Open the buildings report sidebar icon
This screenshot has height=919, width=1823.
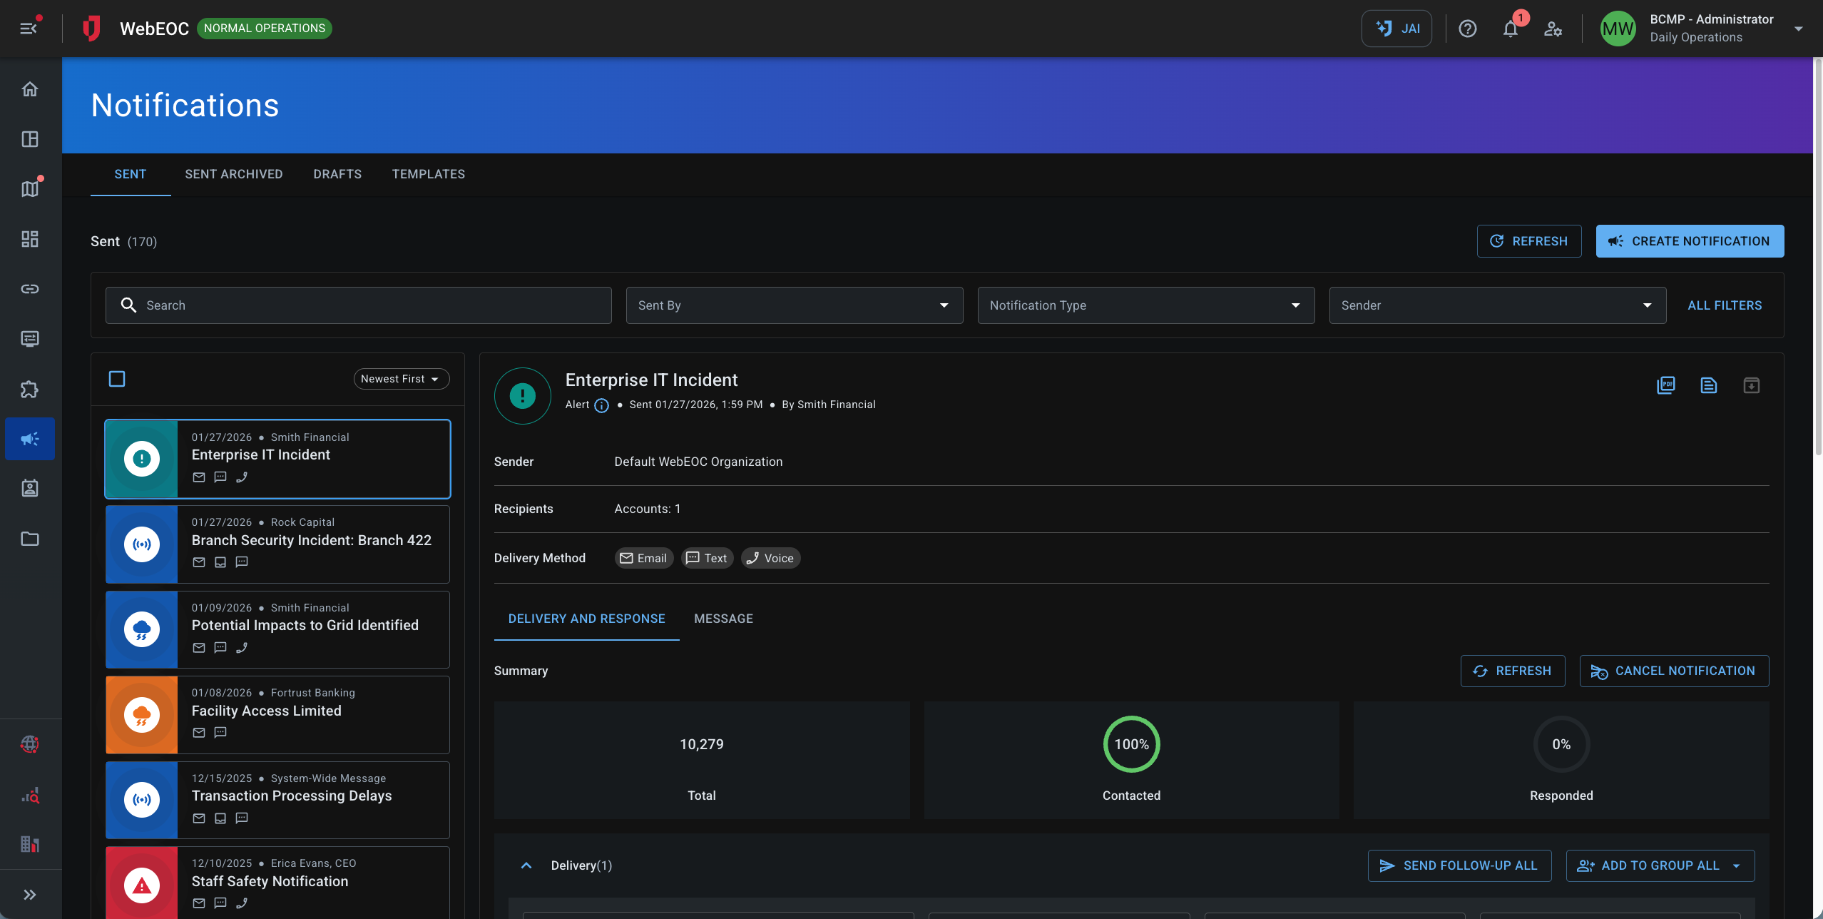click(30, 844)
